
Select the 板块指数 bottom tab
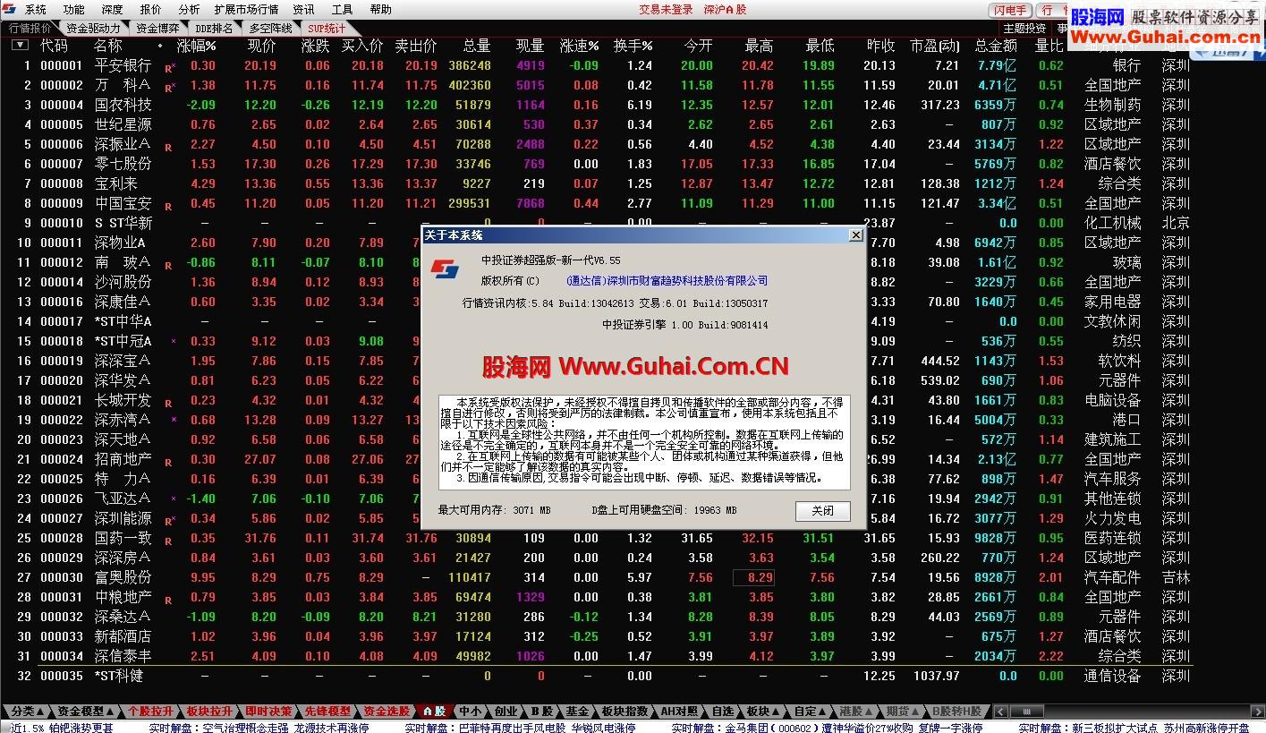pos(624,712)
